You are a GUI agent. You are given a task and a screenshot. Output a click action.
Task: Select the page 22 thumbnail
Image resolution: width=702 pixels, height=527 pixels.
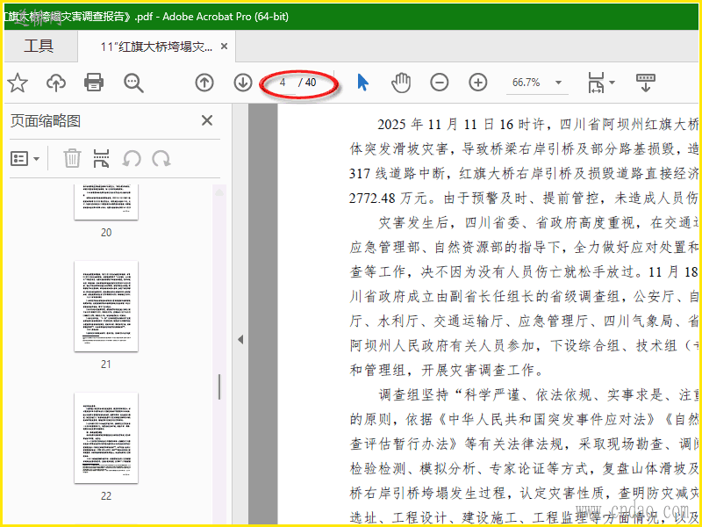click(106, 437)
